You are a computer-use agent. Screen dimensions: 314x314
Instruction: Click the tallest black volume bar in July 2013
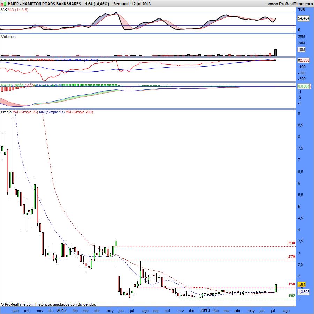(276, 53)
